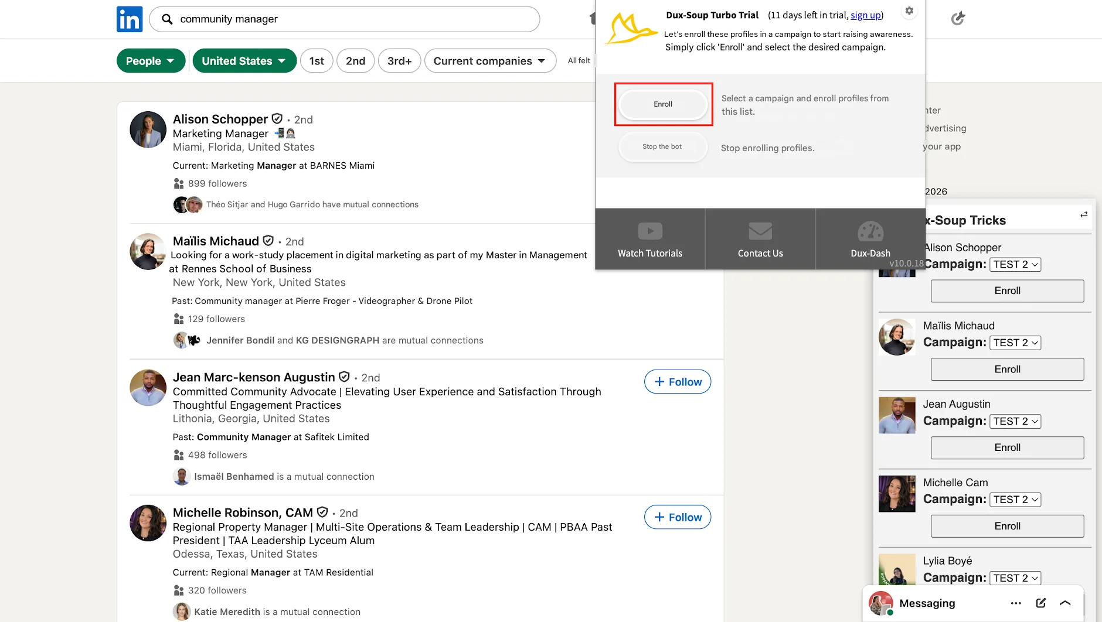
Task: Click the Dux-Soup extension toolbar icon
Action: pyautogui.click(x=958, y=19)
